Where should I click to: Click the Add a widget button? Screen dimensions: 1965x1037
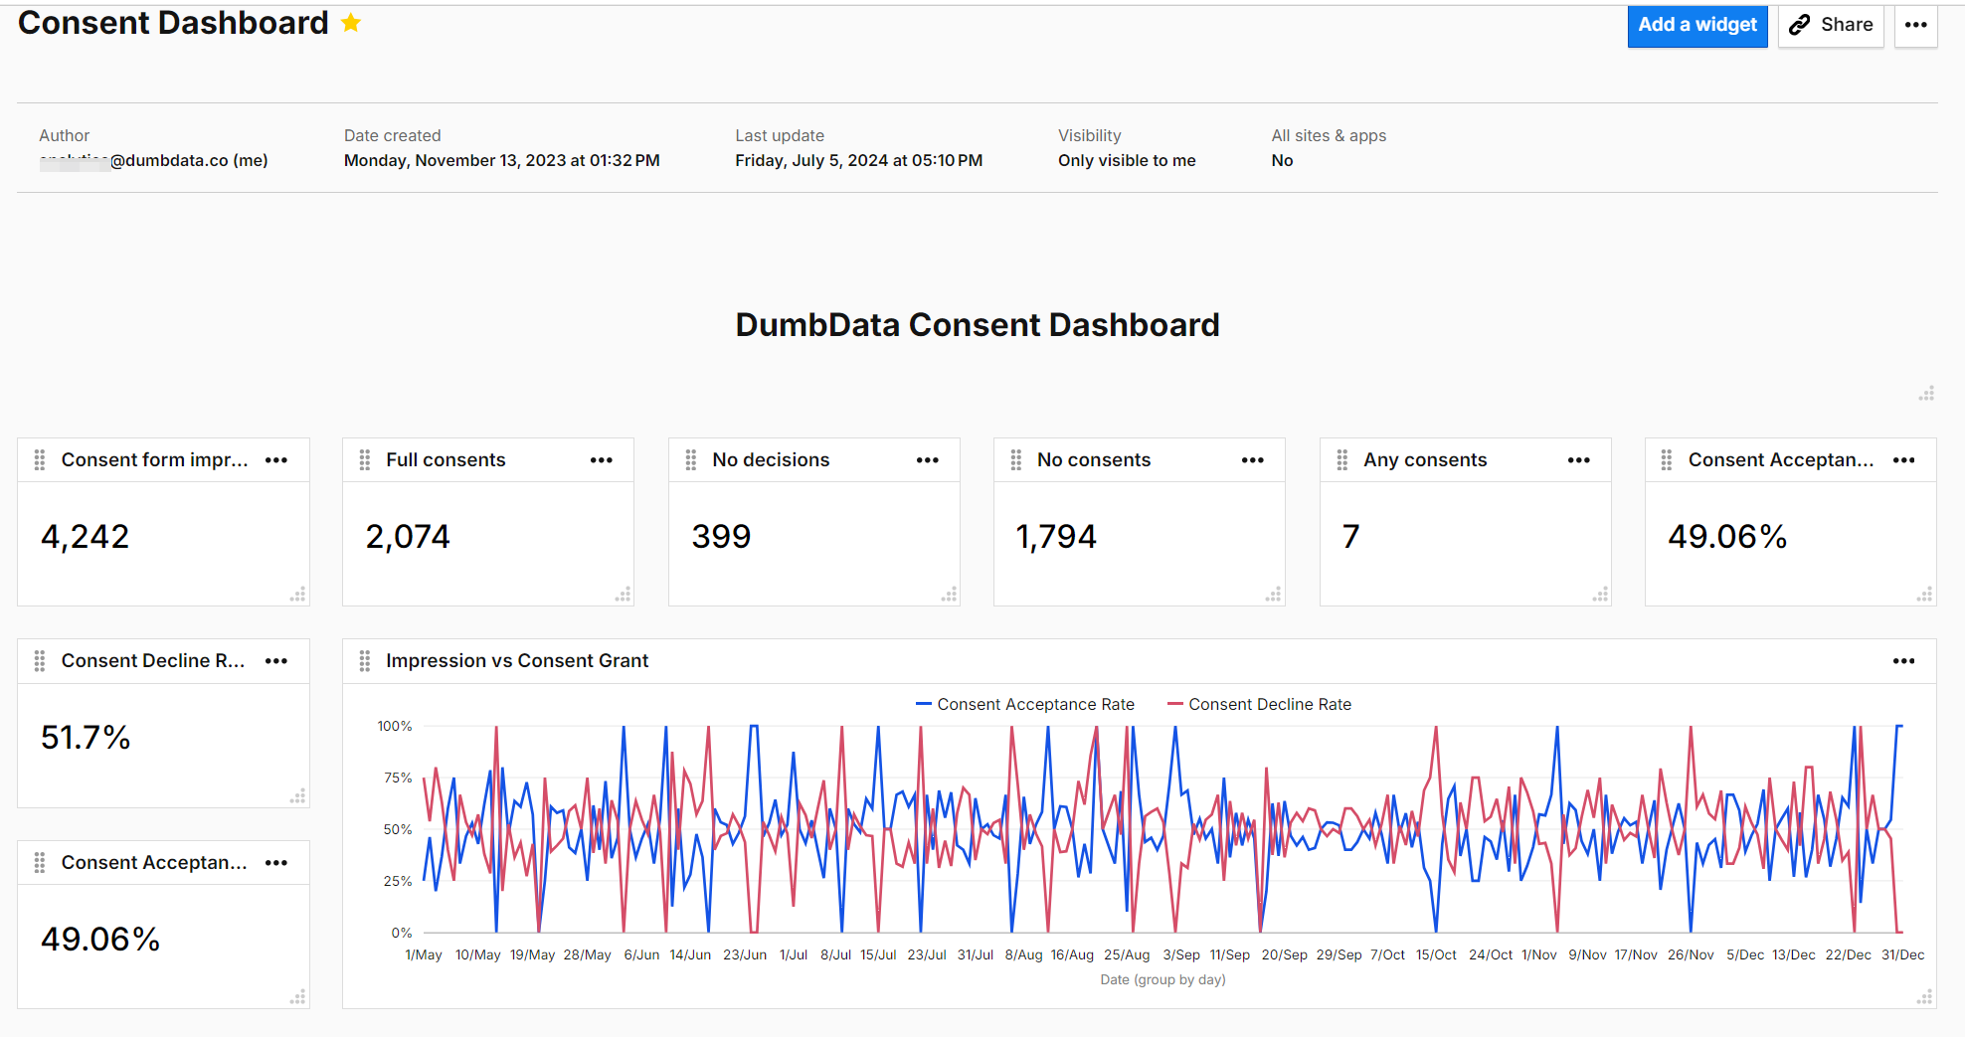[1697, 25]
